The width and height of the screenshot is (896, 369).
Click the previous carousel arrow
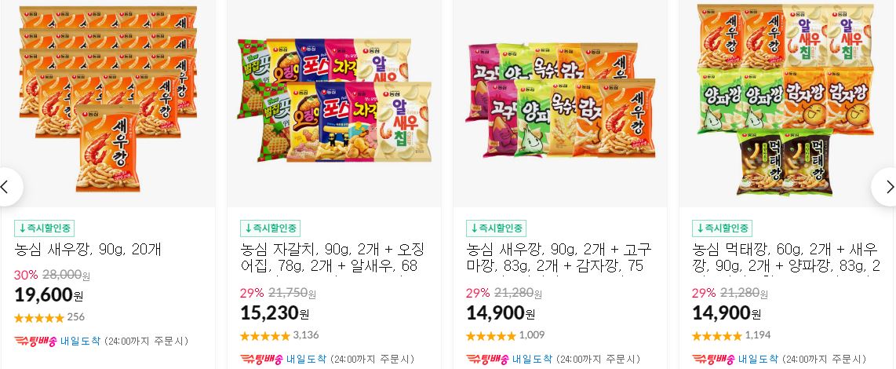click(x=9, y=187)
